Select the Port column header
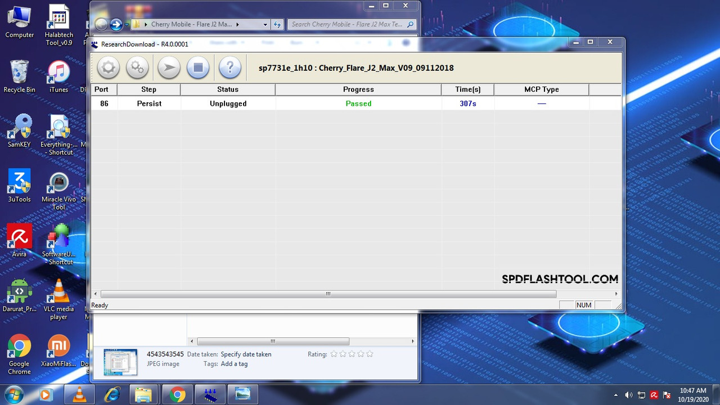720x405 pixels. click(104, 89)
